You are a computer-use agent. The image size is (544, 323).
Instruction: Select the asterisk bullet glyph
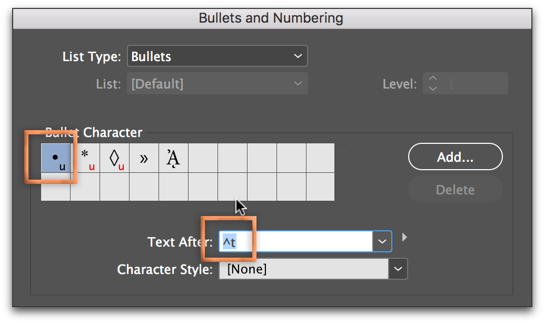point(85,158)
